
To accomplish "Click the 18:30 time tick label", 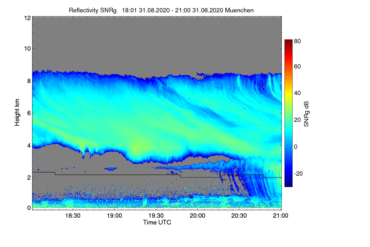I will [73, 216].
